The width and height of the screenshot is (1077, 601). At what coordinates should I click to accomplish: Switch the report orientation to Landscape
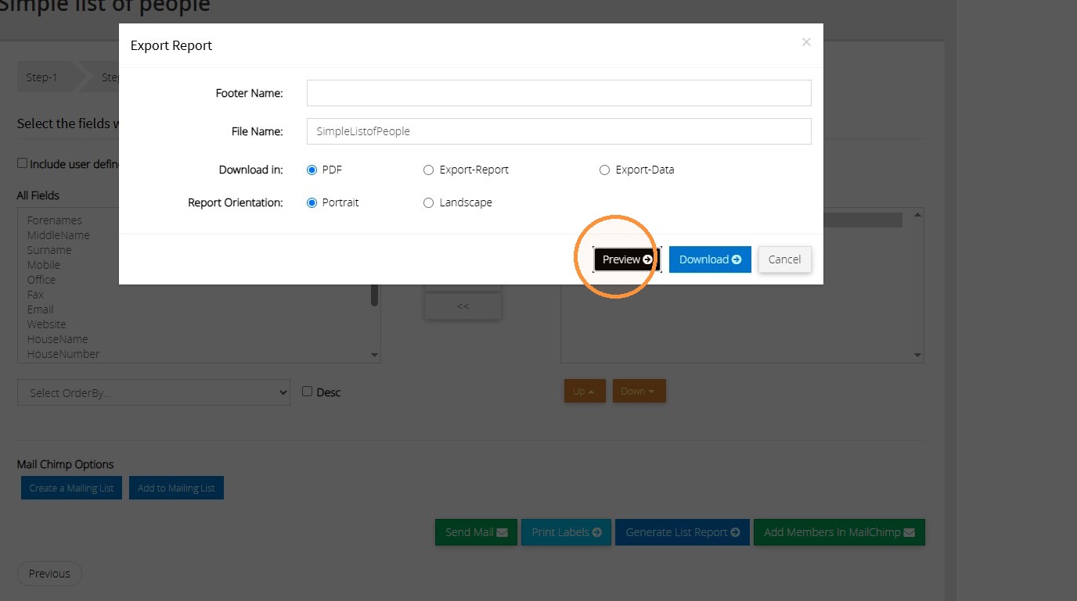point(428,202)
